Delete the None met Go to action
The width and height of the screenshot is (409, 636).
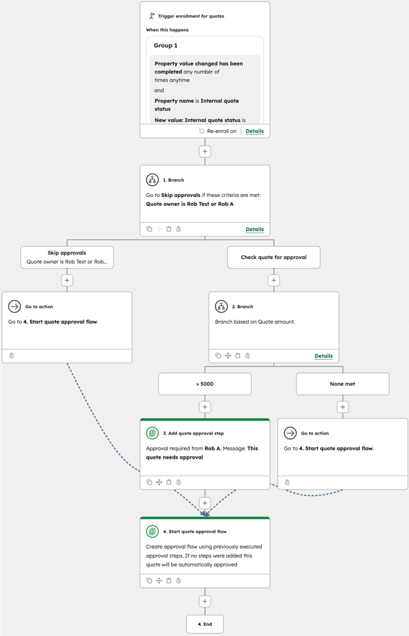click(x=287, y=483)
